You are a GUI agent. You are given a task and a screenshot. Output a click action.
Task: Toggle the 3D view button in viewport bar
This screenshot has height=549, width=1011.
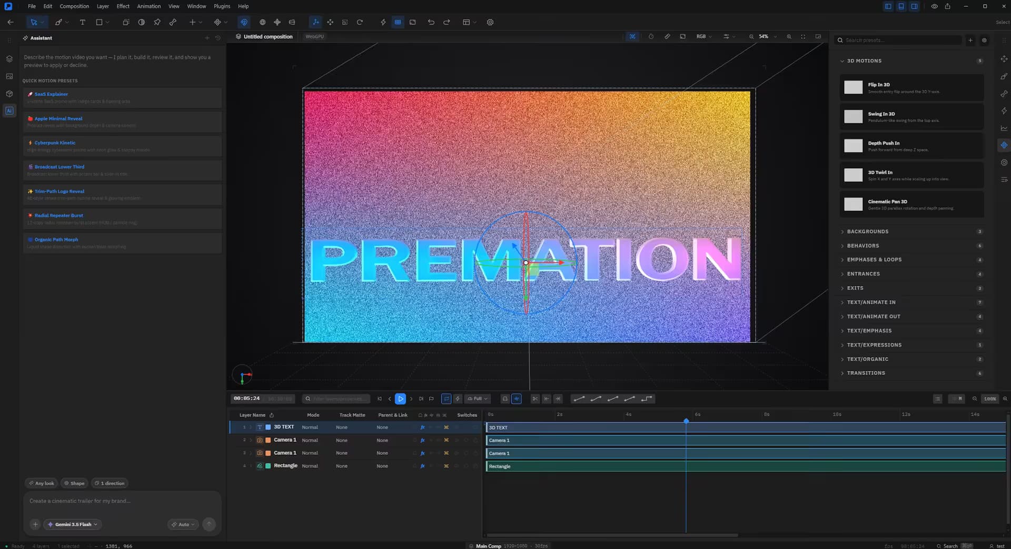[632, 36]
